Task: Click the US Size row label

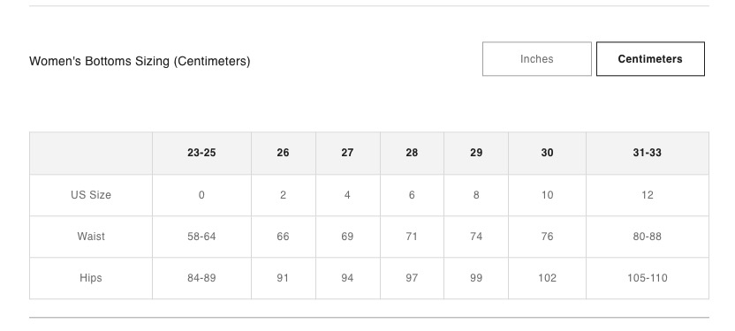Action: point(91,195)
